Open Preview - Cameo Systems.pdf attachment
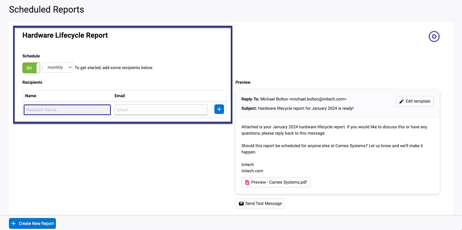The height and width of the screenshot is (230, 462). click(x=276, y=182)
